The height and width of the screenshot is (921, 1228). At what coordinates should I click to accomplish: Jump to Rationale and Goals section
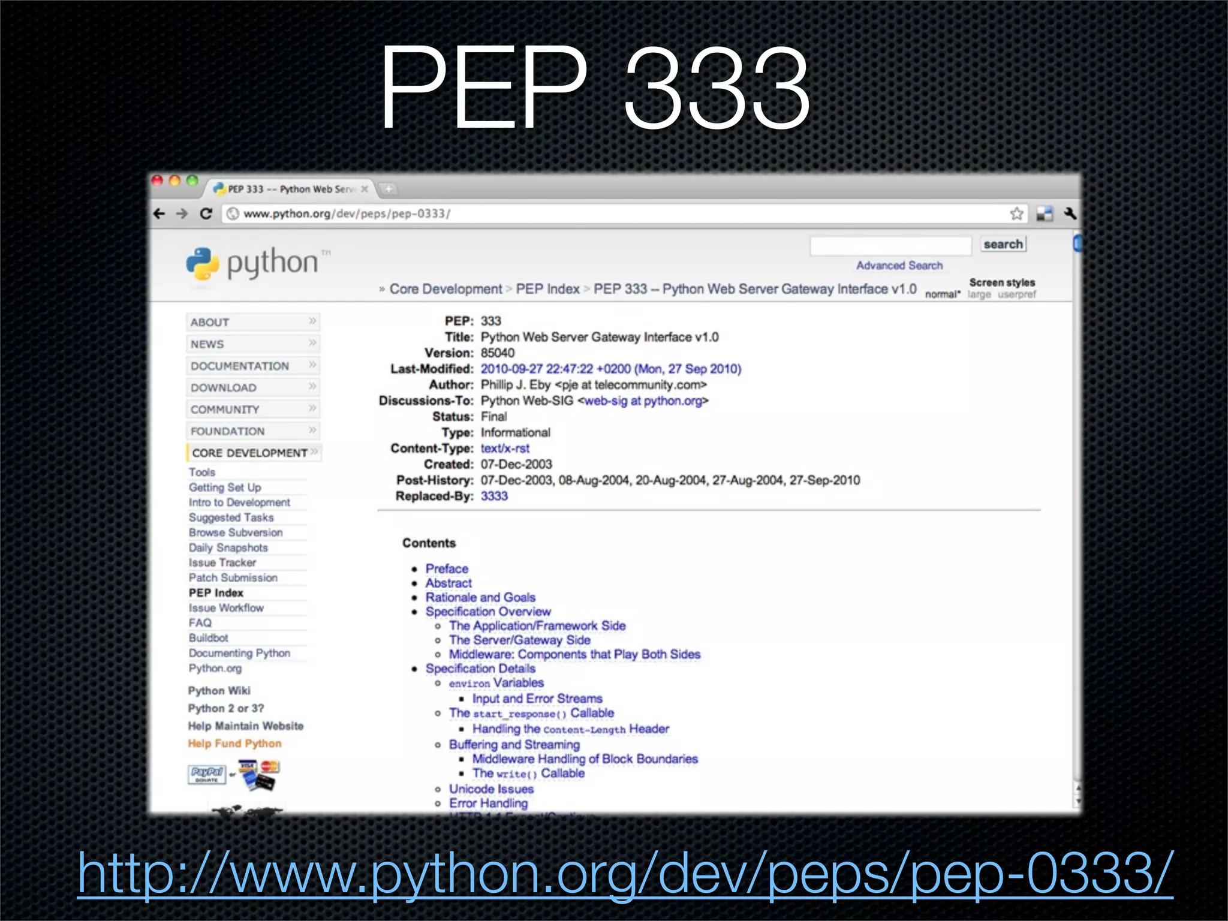[480, 597]
